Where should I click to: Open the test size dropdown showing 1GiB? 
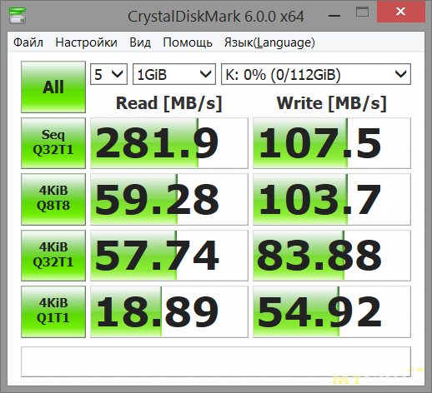pos(174,74)
